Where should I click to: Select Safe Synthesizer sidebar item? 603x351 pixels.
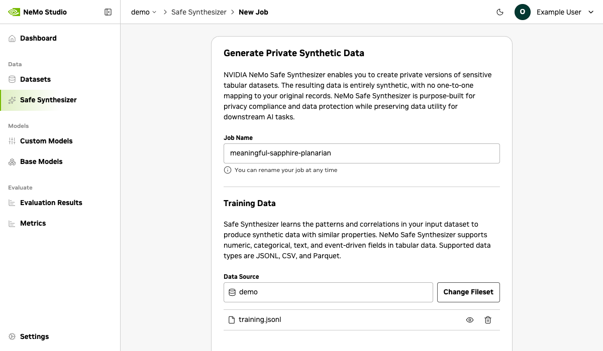tap(48, 100)
